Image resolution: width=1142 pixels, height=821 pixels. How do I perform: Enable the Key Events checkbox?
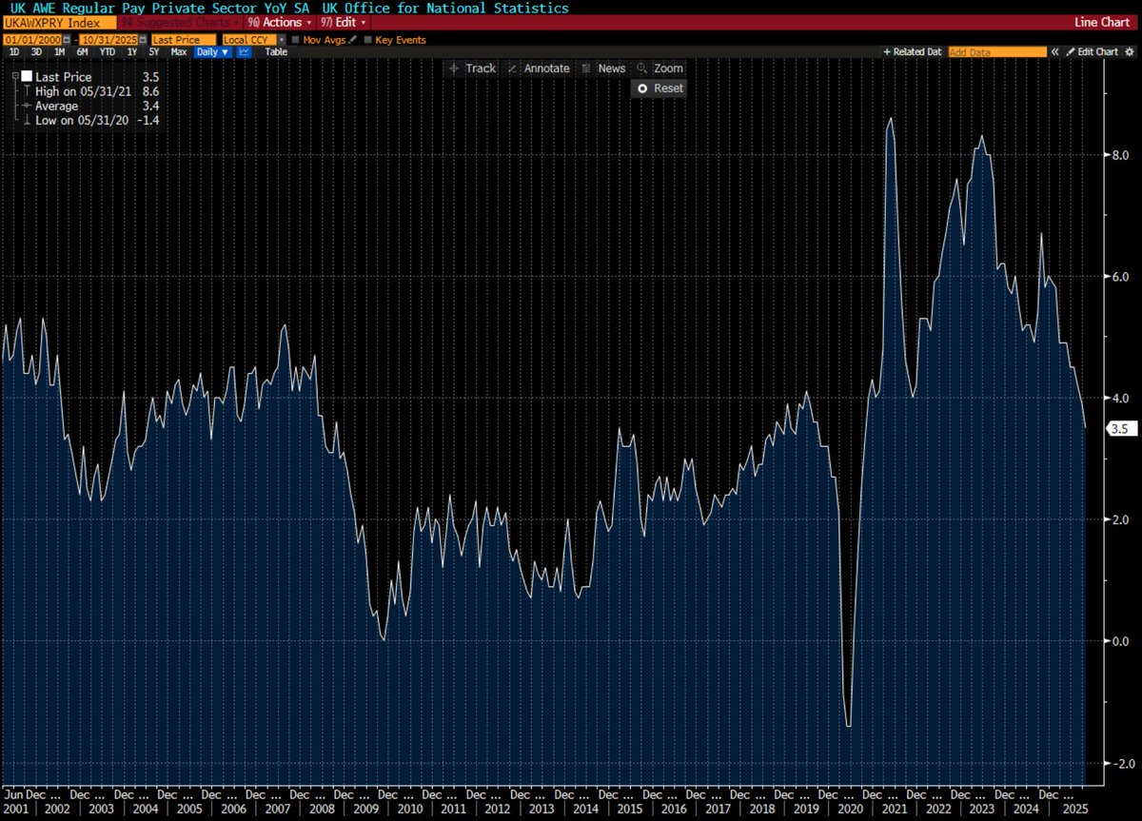click(x=368, y=40)
